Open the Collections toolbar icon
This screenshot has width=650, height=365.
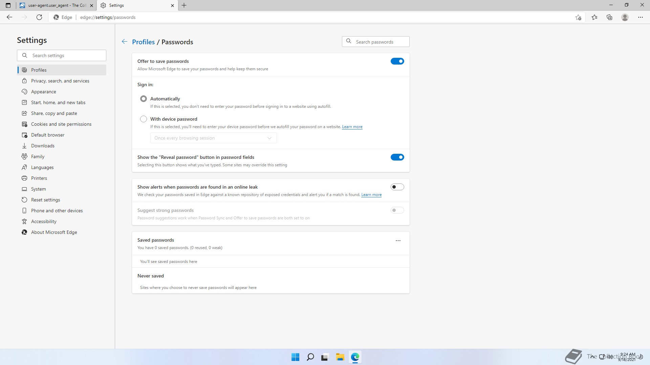tap(609, 17)
